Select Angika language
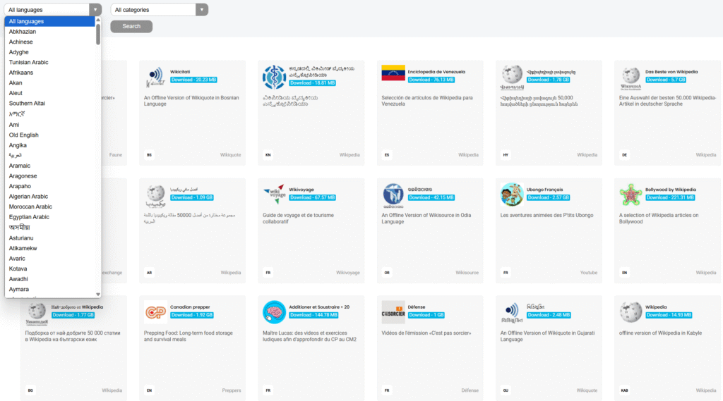723x401 pixels. 50,145
